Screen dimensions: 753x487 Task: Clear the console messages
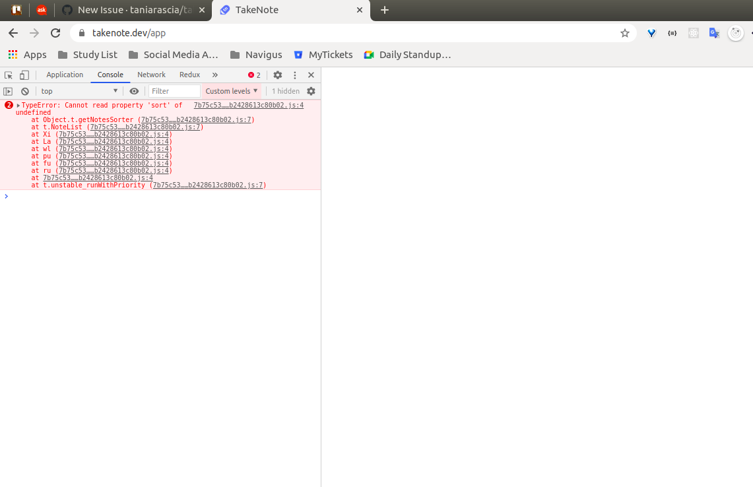pyautogui.click(x=24, y=90)
